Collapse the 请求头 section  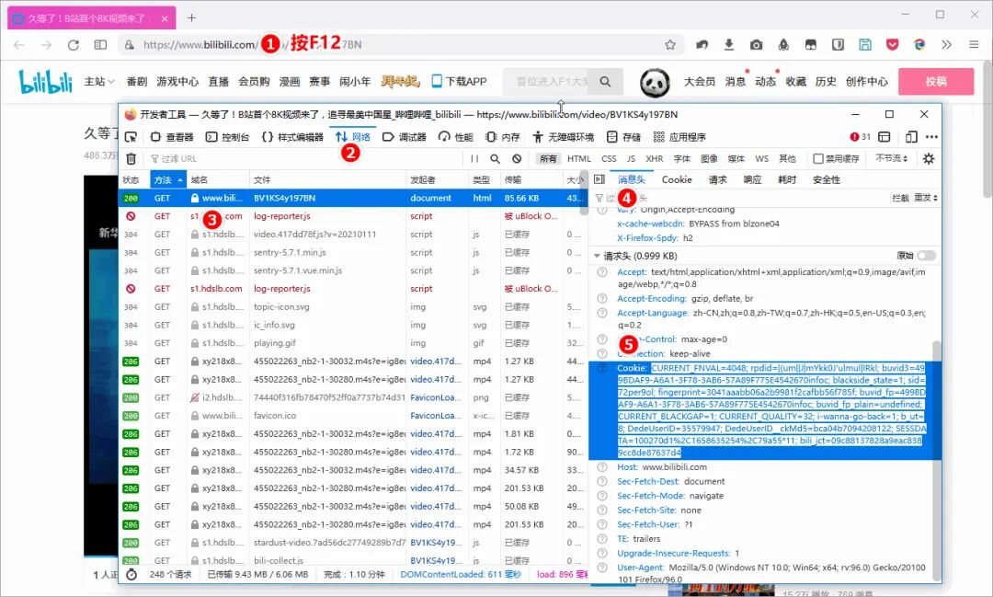[597, 256]
